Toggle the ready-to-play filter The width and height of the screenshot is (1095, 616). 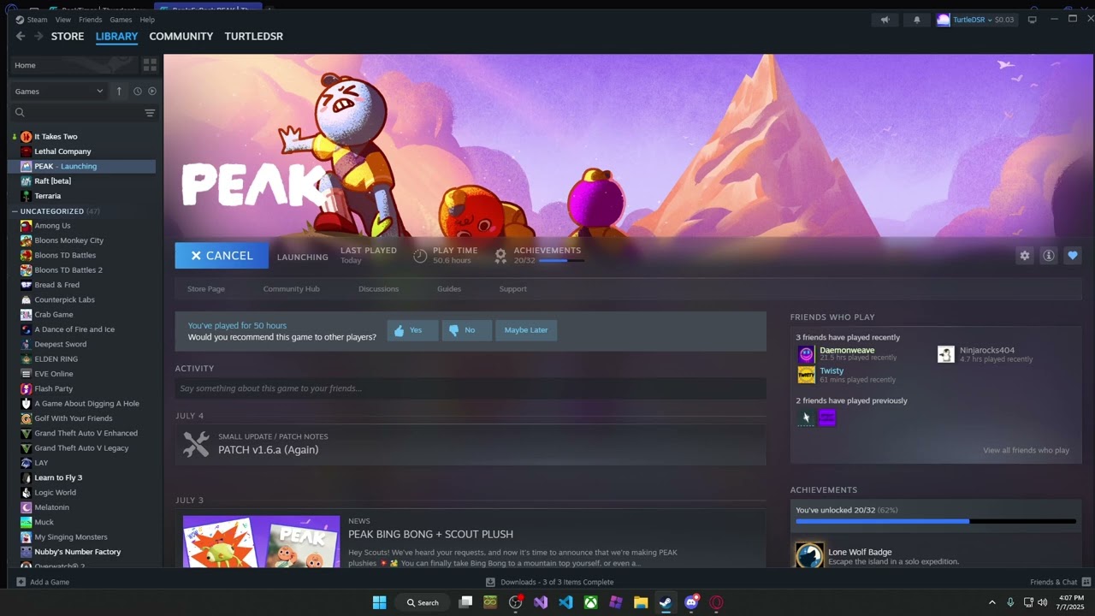click(152, 92)
